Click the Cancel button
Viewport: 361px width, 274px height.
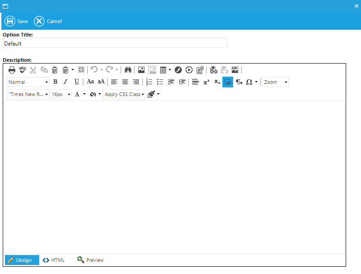coord(48,21)
